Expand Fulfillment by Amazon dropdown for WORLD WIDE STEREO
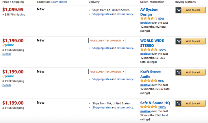 tap(107, 40)
